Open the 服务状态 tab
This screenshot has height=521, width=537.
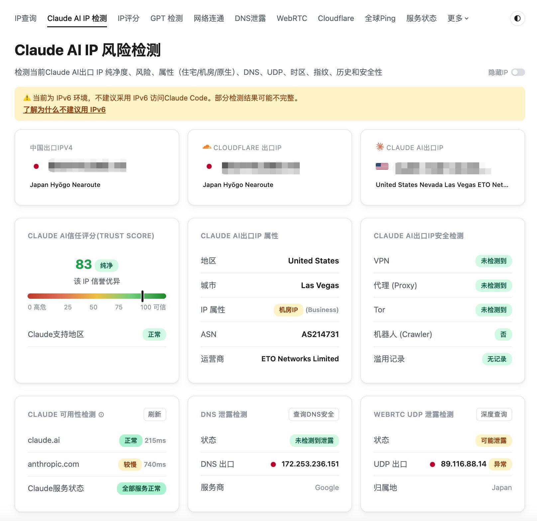pos(421,18)
